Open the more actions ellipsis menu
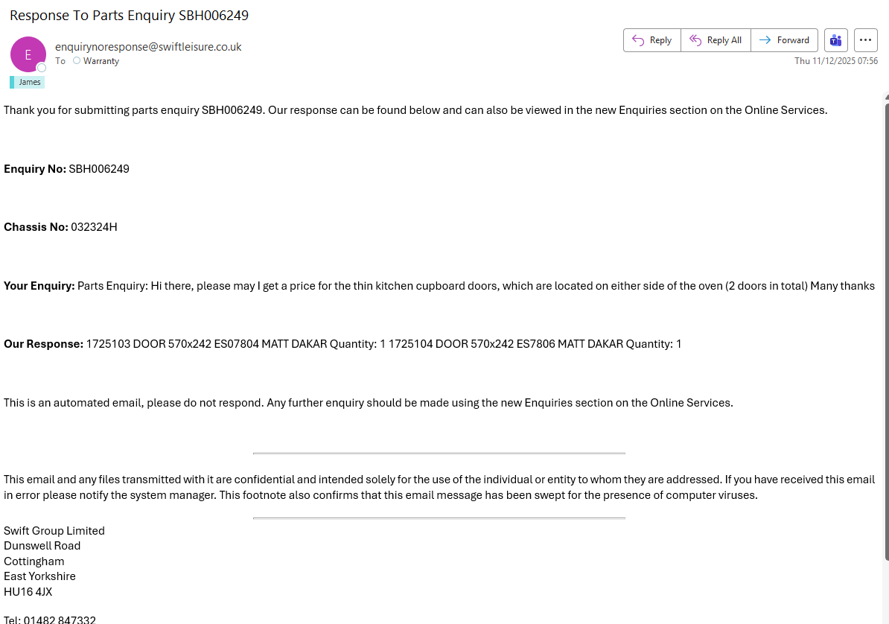Image resolution: width=889 pixels, height=624 pixels. [x=865, y=40]
